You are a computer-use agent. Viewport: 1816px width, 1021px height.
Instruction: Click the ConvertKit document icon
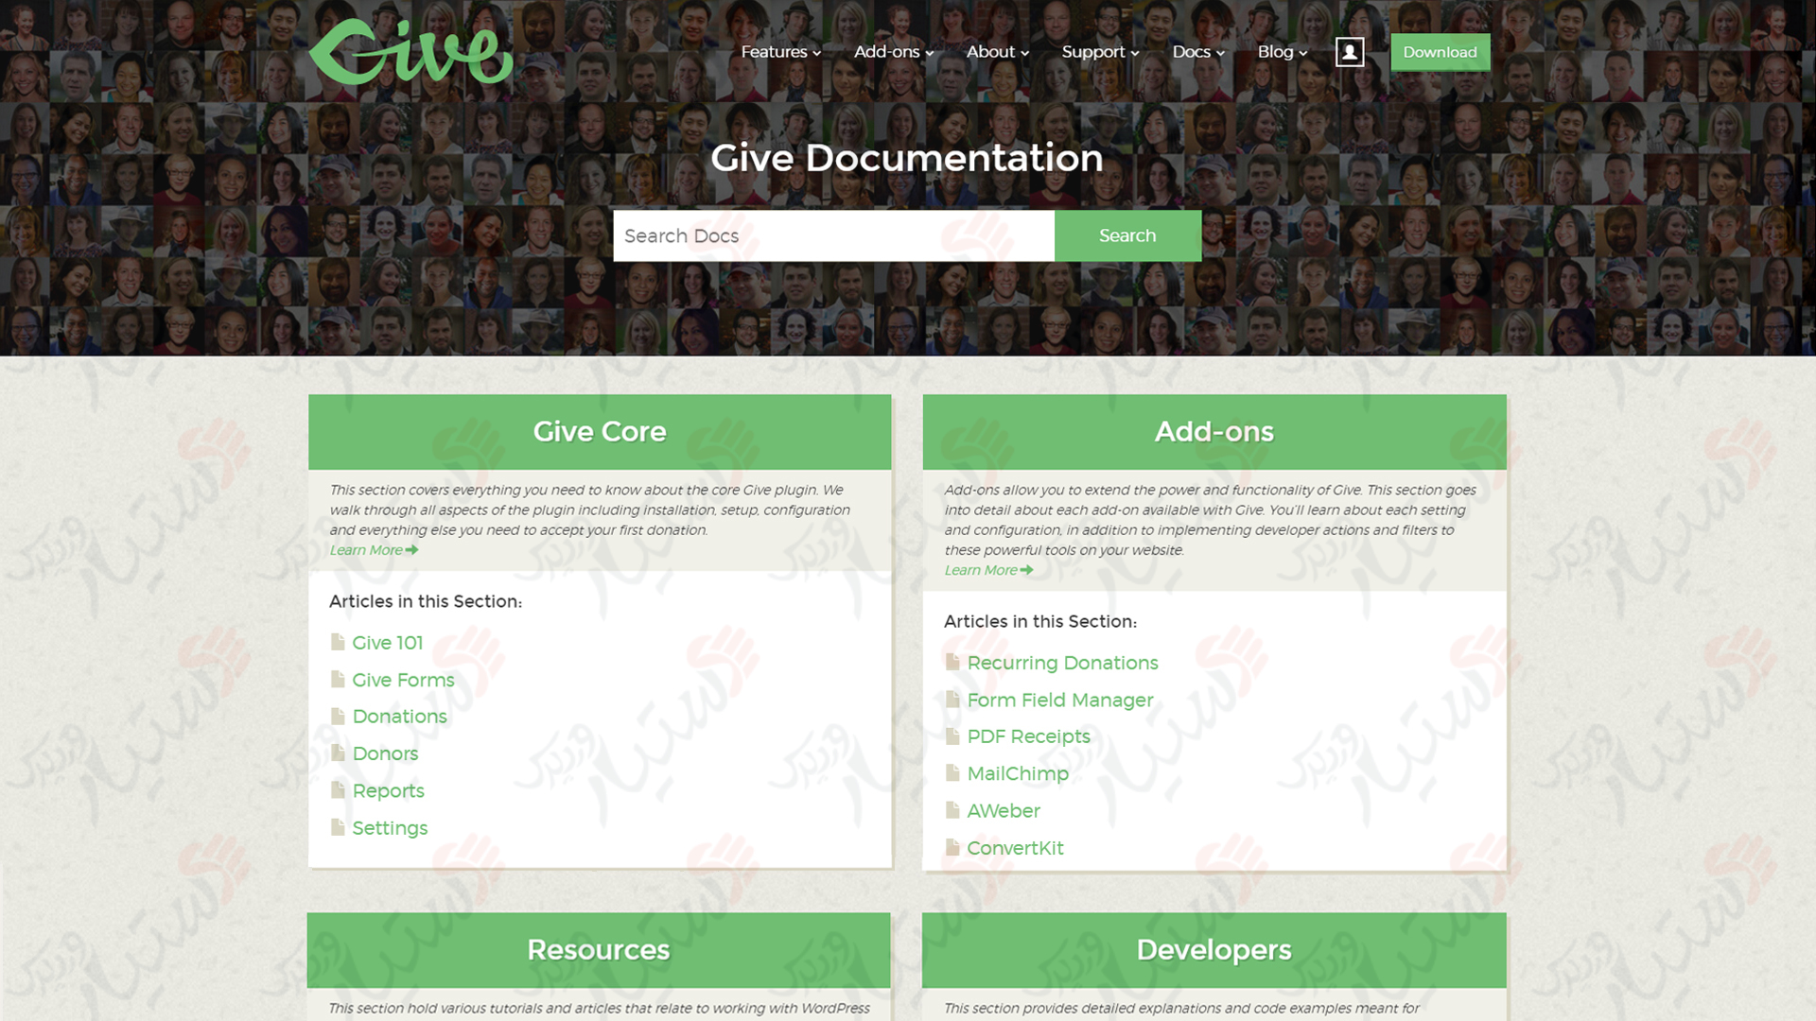pos(952,846)
